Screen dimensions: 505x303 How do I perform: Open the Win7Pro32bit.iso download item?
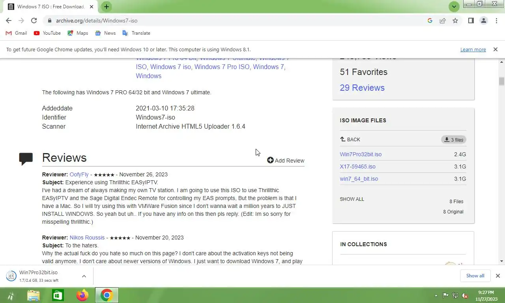tap(39, 276)
